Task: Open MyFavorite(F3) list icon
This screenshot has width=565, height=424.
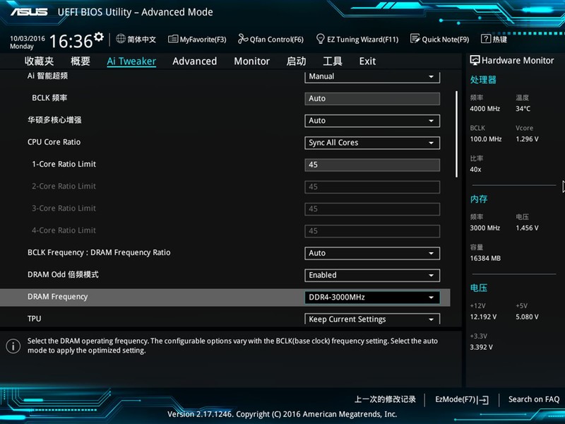Action: [x=173, y=39]
